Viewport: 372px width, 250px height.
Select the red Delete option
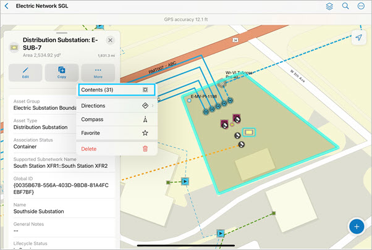(x=116, y=149)
